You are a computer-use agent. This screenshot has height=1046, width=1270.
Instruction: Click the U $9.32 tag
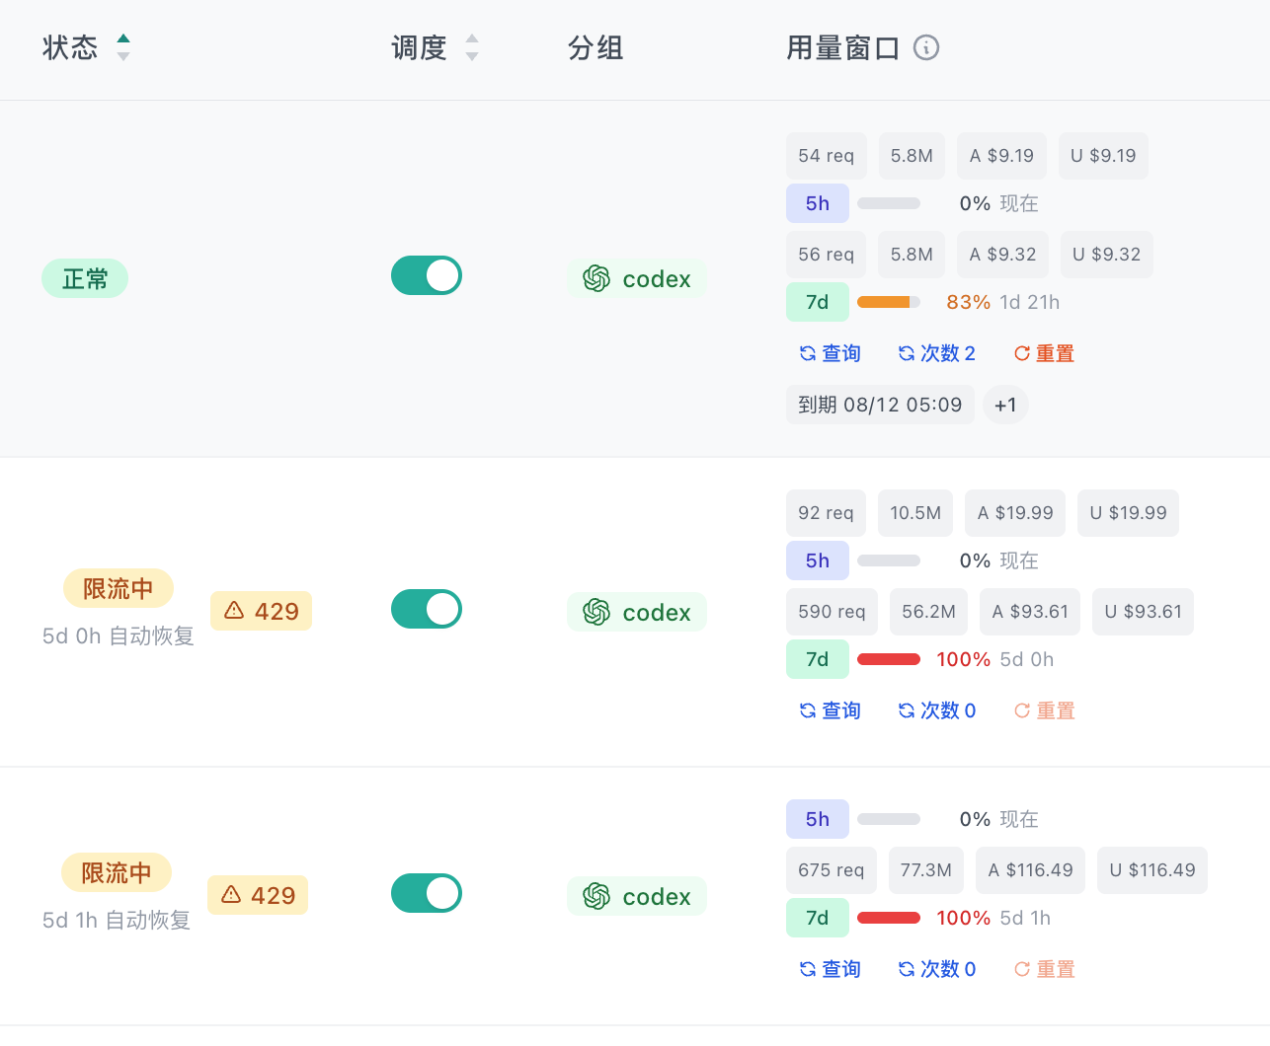[x=1106, y=255]
